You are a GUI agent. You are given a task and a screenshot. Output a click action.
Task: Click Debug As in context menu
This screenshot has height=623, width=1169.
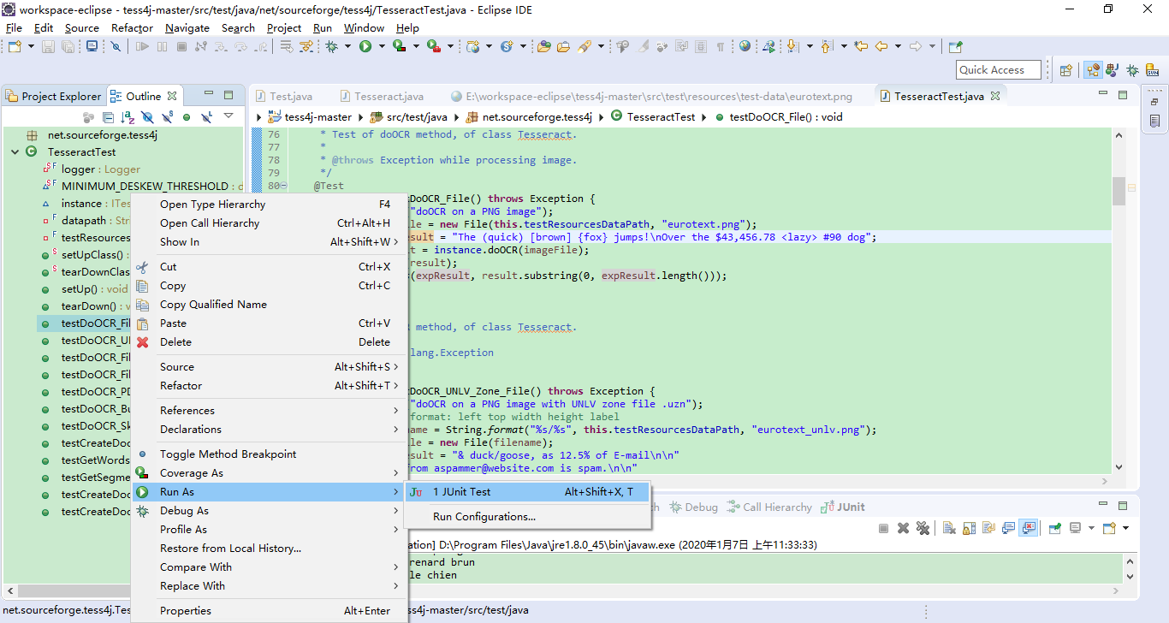pos(268,510)
